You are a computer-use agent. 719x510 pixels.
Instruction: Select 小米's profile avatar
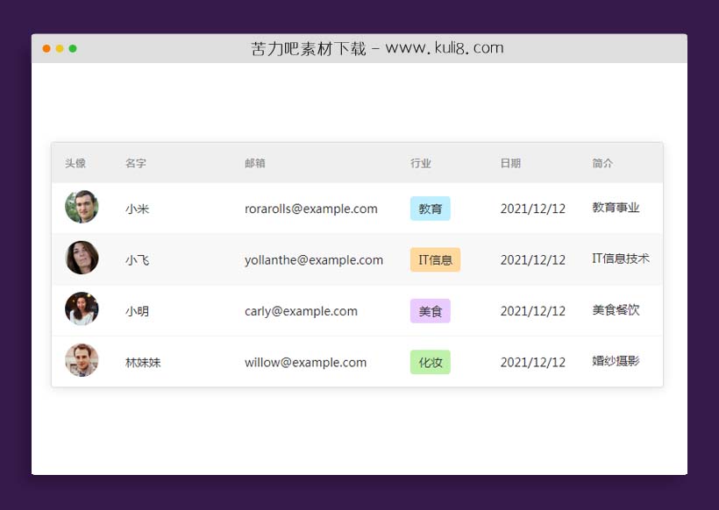tap(82, 208)
